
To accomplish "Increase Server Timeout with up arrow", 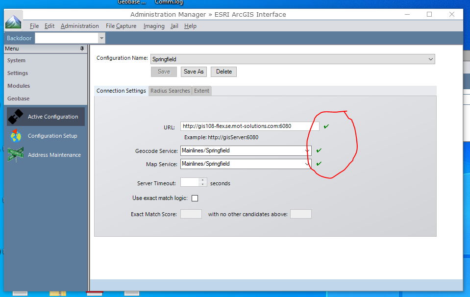I will click(x=203, y=180).
